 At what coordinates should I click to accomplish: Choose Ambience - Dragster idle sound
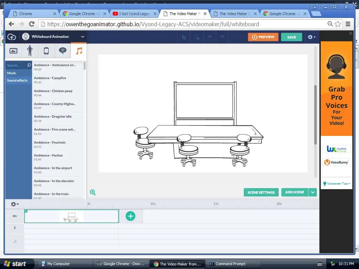click(x=57, y=118)
